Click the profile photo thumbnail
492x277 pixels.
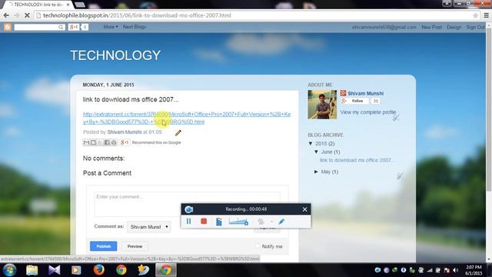coord(322,105)
